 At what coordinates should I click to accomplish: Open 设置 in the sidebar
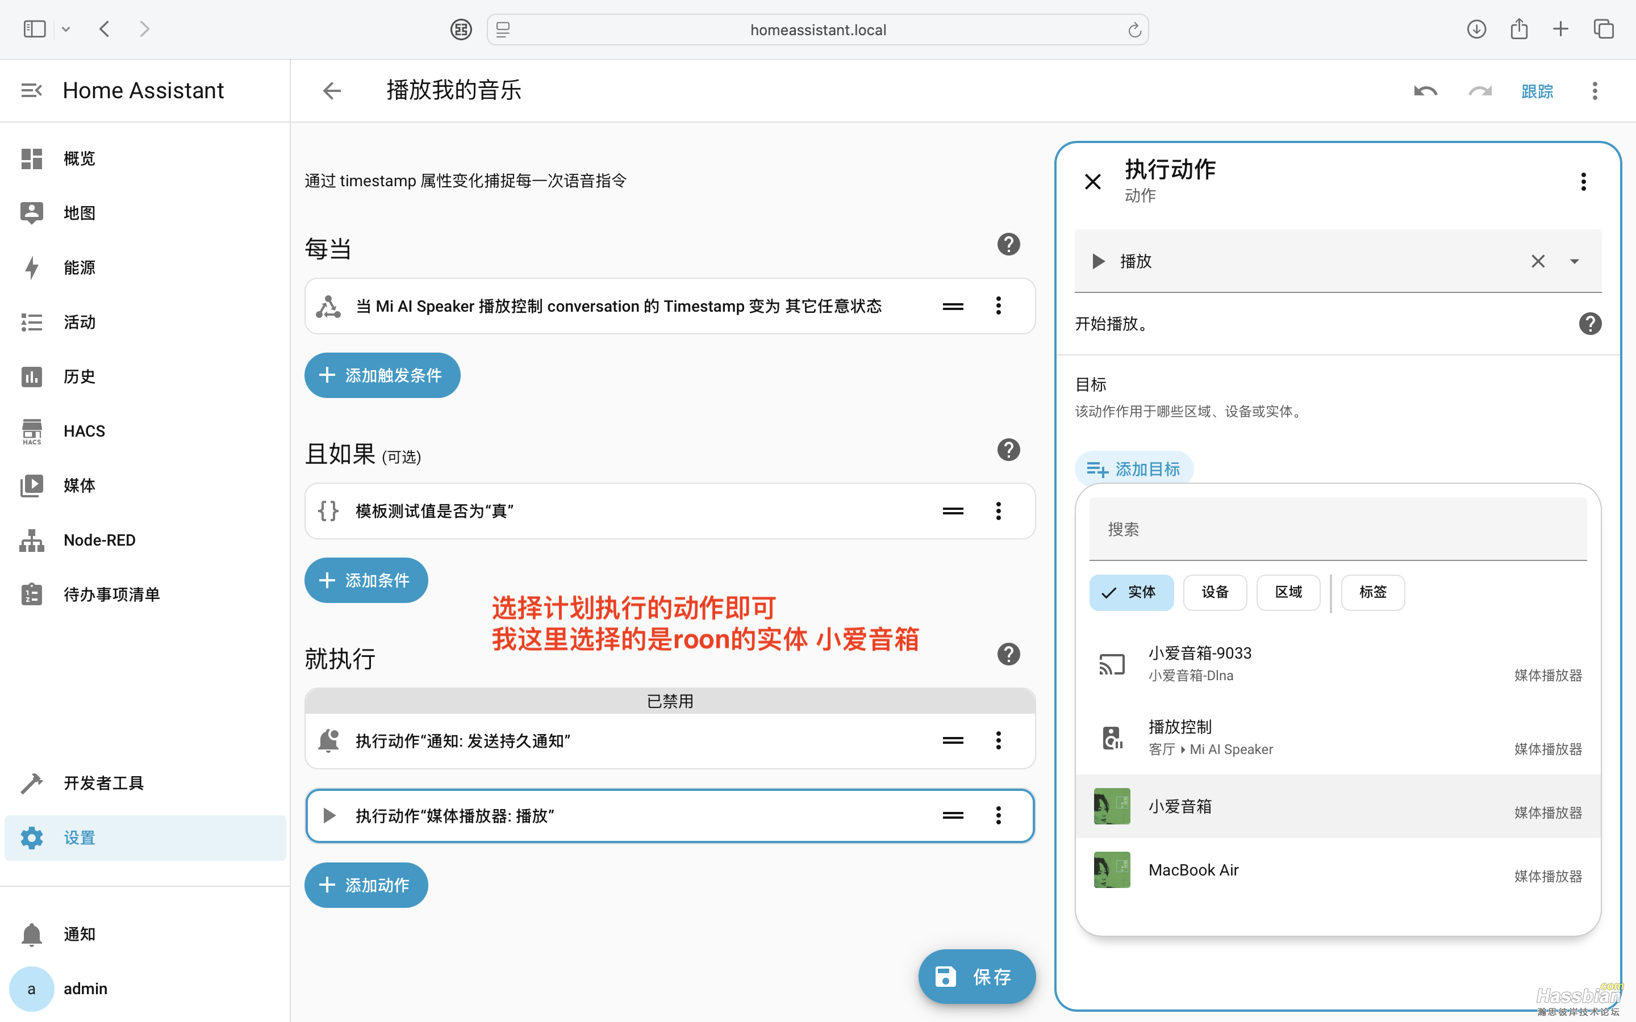[79, 838]
